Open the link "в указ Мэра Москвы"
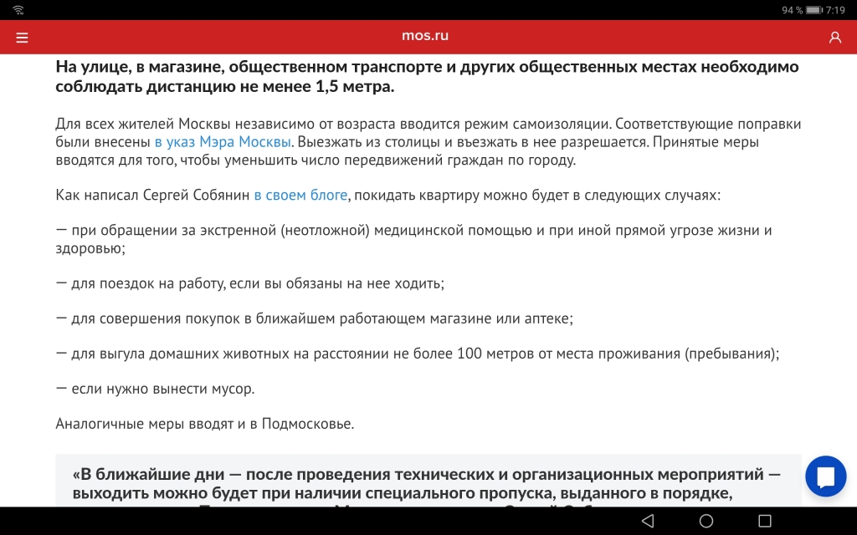This screenshot has width=857, height=535. (x=222, y=141)
